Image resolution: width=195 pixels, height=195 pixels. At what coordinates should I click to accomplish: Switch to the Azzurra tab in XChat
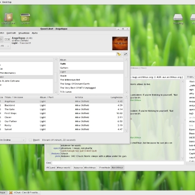(78, 168)
